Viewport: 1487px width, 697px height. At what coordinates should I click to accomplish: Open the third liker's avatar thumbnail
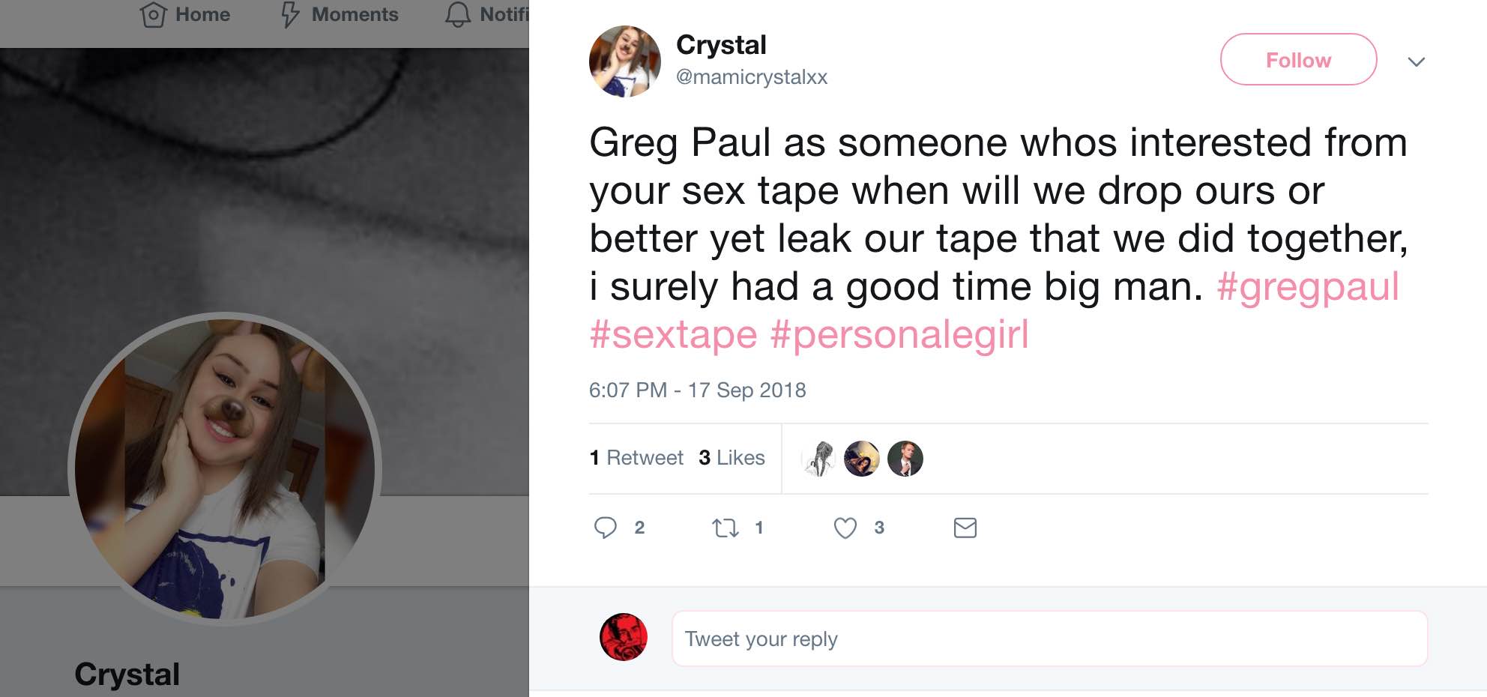[x=905, y=459]
